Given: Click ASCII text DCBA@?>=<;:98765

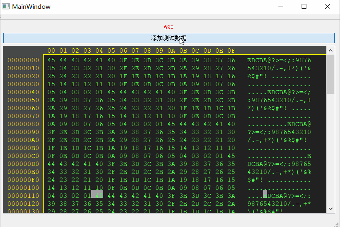Looking at the screenshot, I should [279, 164].
